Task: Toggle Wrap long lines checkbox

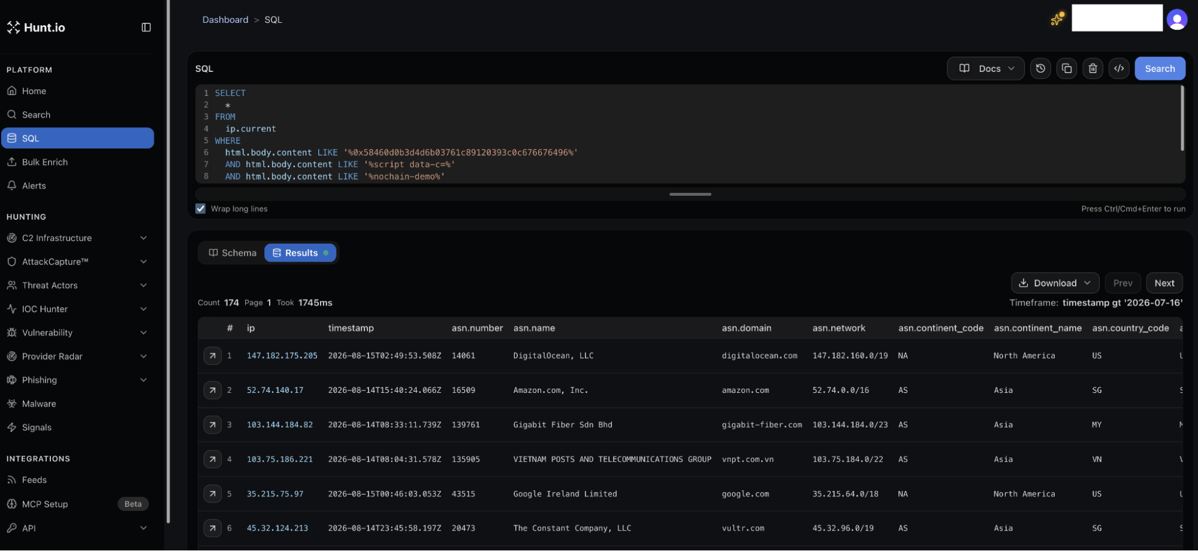Action: click(x=200, y=209)
